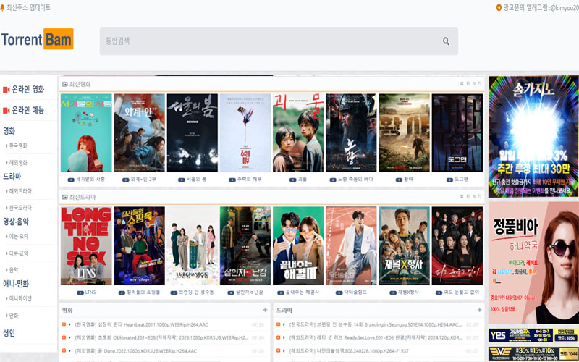Click 레디 셋 러브 Ready.Set.Love title

tap(376, 337)
